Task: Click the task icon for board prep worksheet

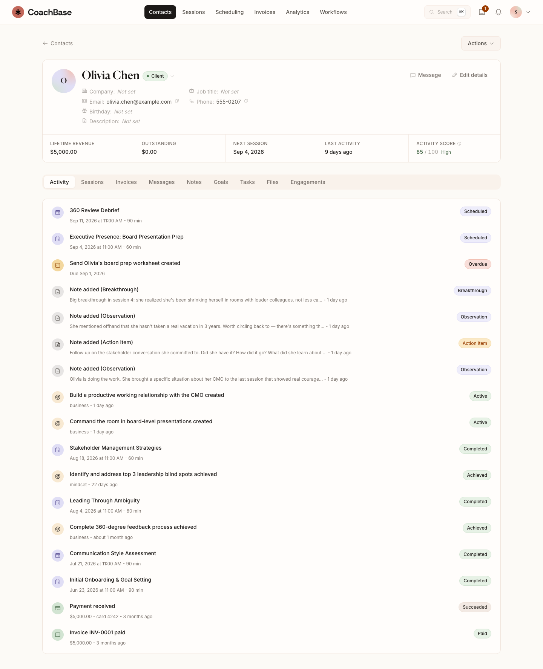Action: point(58,265)
